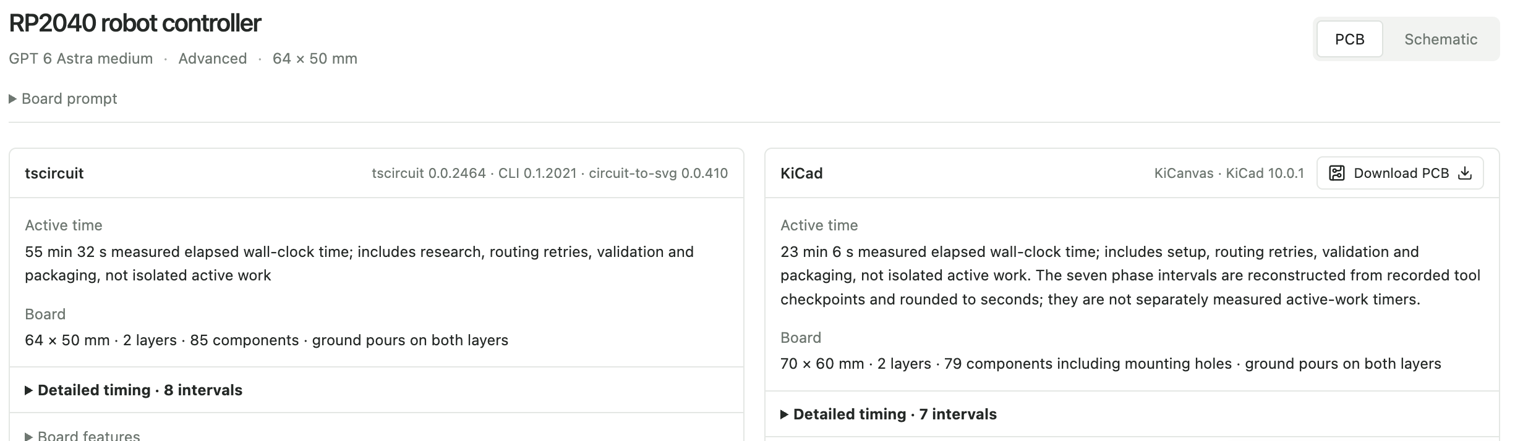Viewport: 1515px width, 441px height.
Task: Click the RP2040 robot controller title
Action: pos(135,23)
